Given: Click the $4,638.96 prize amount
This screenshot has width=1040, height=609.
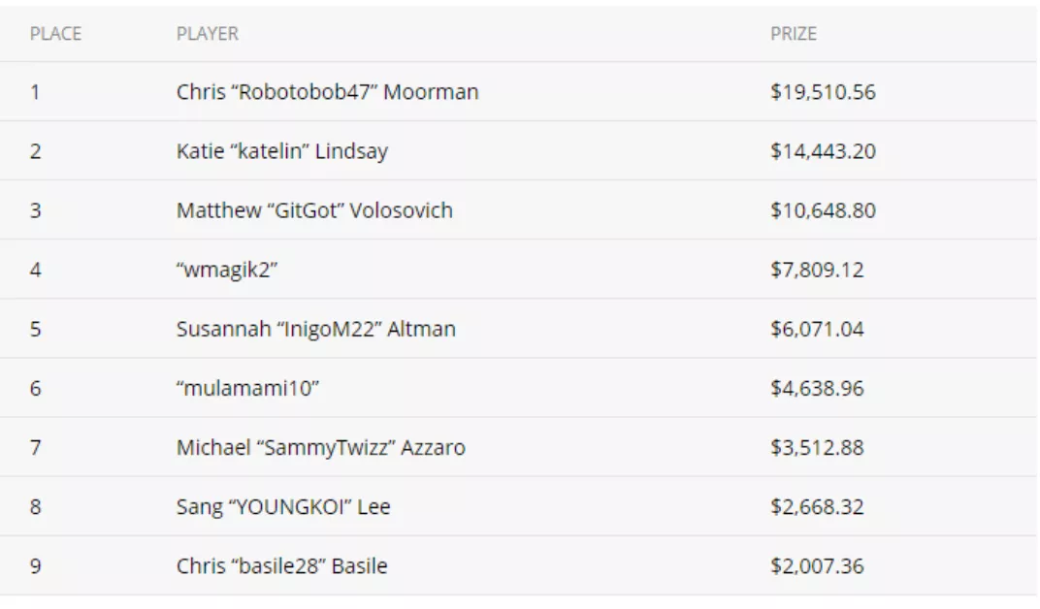Looking at the screenshot, I should click(x=817, y=388).
